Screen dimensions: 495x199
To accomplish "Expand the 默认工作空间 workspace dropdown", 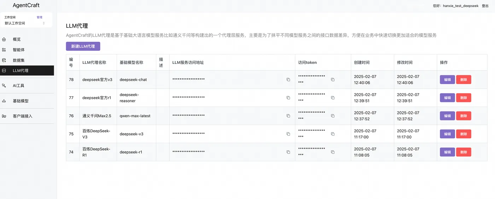I will [24, 23].
